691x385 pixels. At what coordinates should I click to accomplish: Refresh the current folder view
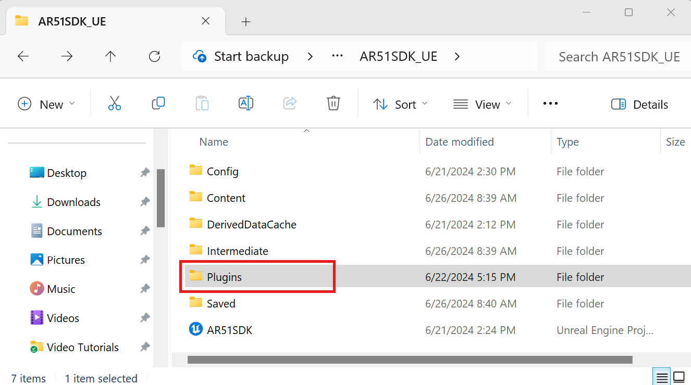(x=154, y=57)
